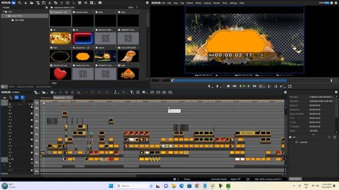The image size is (339, 190).
Task: Switch to REC recorder mode
Action: [326, 3]
